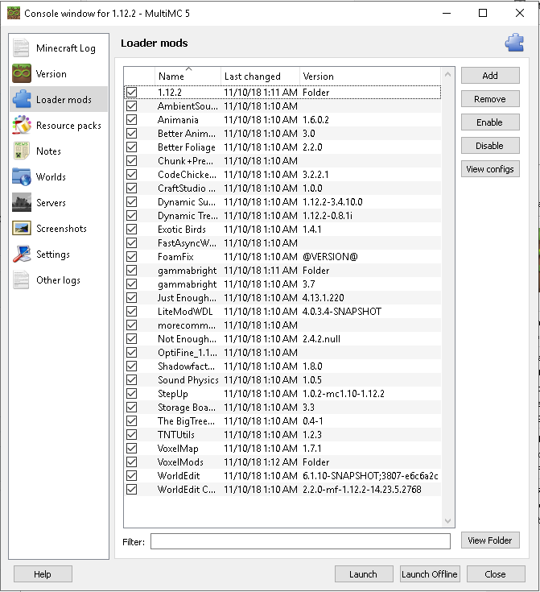The width and height of the screenshot is (540, 592).
Task: Go to the Notes page
Action: pyautogui.click(x=59, y=151)
